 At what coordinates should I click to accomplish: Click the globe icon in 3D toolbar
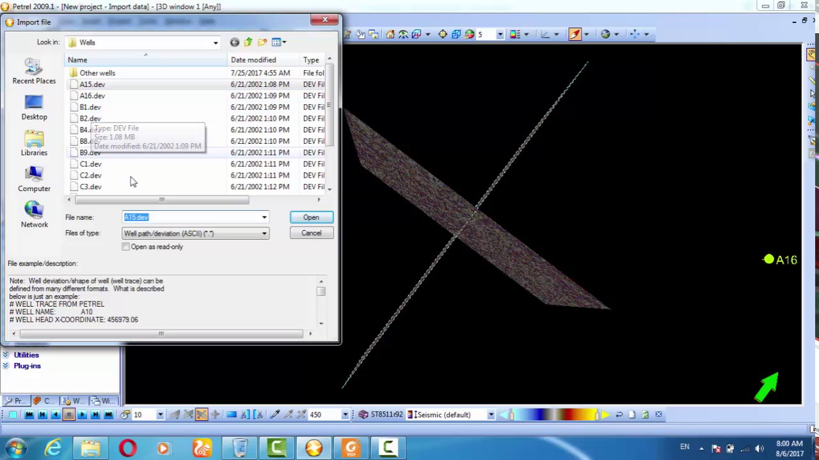click(x=605, y=34)
